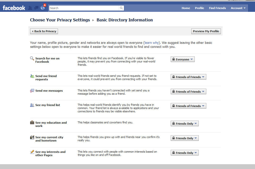Viewport: 255px width, 169px height.
Task: Click text This helps classmates and coworkers find you
Action: (105, 122)
